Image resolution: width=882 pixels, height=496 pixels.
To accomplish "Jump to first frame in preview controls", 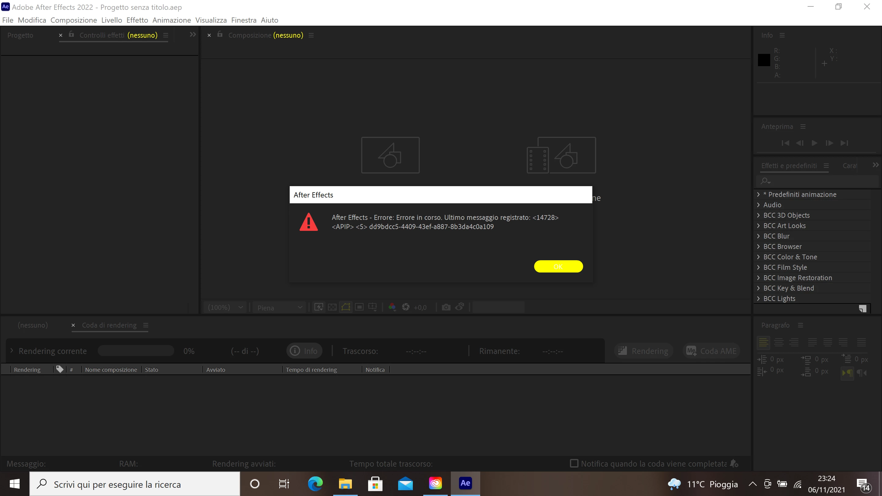I will click(x=785, y=143).
